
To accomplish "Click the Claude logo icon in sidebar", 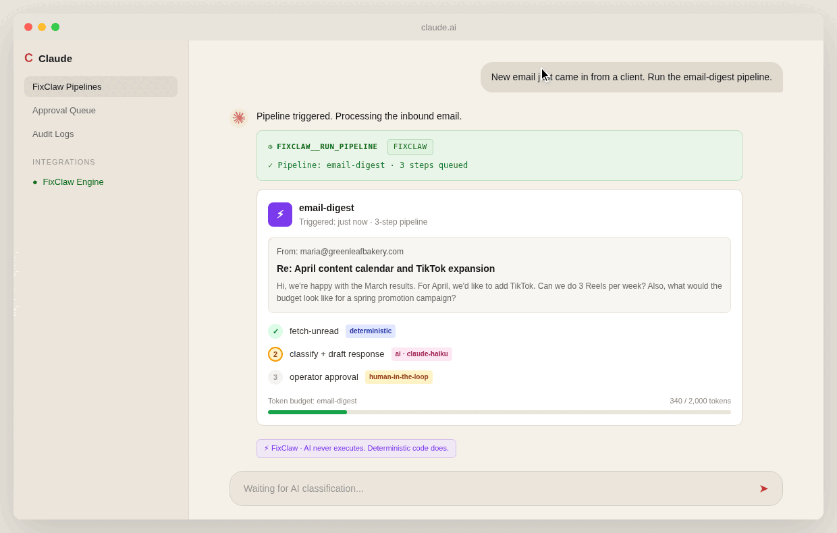I will 28,58.
